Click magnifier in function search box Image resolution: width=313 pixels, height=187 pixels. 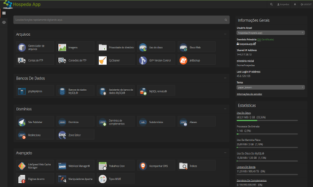(226, 20)
